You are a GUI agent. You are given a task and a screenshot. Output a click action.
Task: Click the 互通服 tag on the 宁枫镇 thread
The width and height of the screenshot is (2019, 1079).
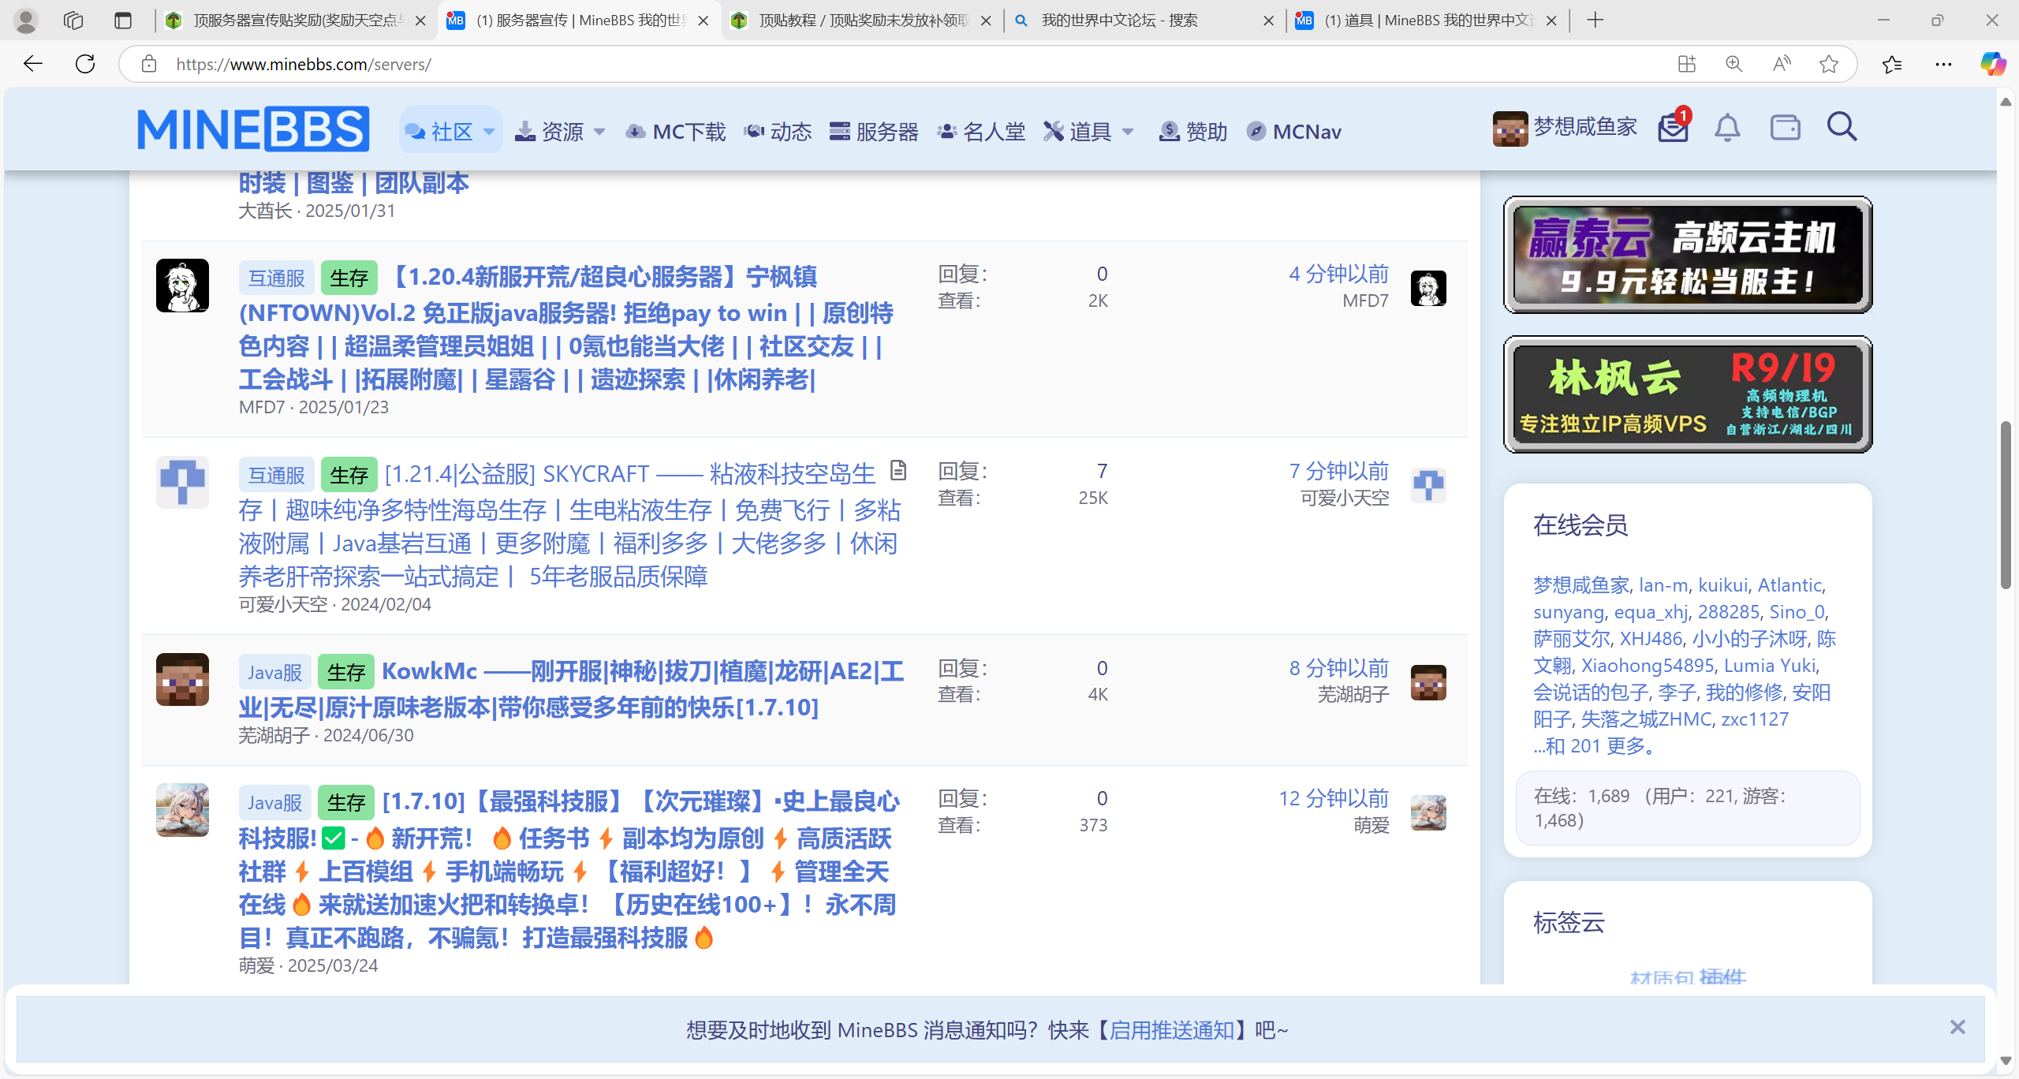[x=277, y=278]
